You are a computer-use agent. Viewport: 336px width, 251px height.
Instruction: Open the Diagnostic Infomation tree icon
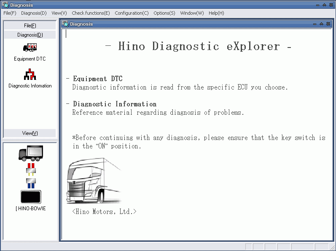click(30, 74)
